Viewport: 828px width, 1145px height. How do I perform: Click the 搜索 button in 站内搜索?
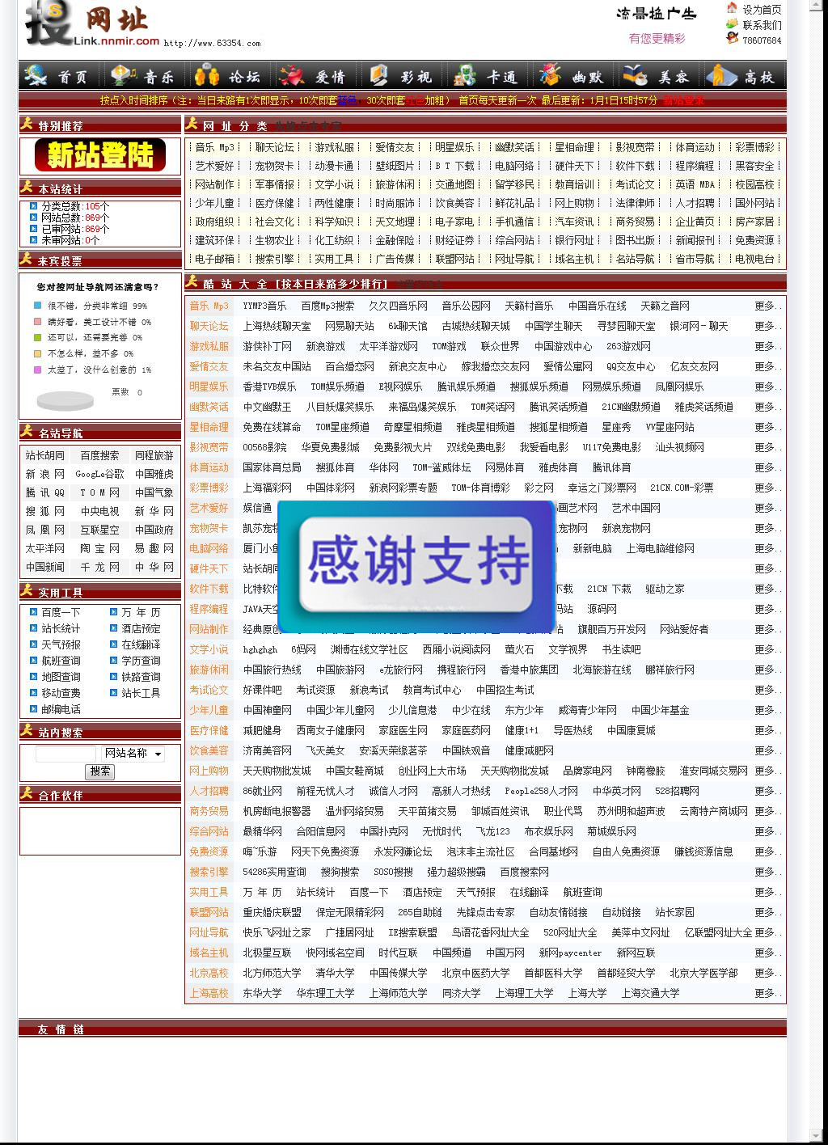100,771
